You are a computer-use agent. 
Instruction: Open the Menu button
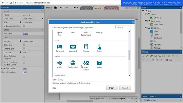click(x=49, y=8)
